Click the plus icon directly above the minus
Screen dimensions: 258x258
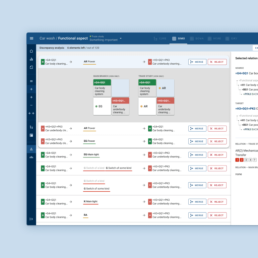coord(31,97)
